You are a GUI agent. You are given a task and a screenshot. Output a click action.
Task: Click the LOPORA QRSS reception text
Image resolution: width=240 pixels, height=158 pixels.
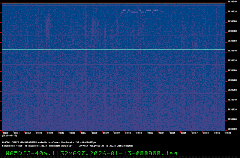click(106, 145)
